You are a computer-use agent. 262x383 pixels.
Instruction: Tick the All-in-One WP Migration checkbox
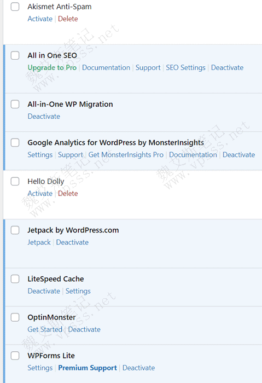[15, 105]
